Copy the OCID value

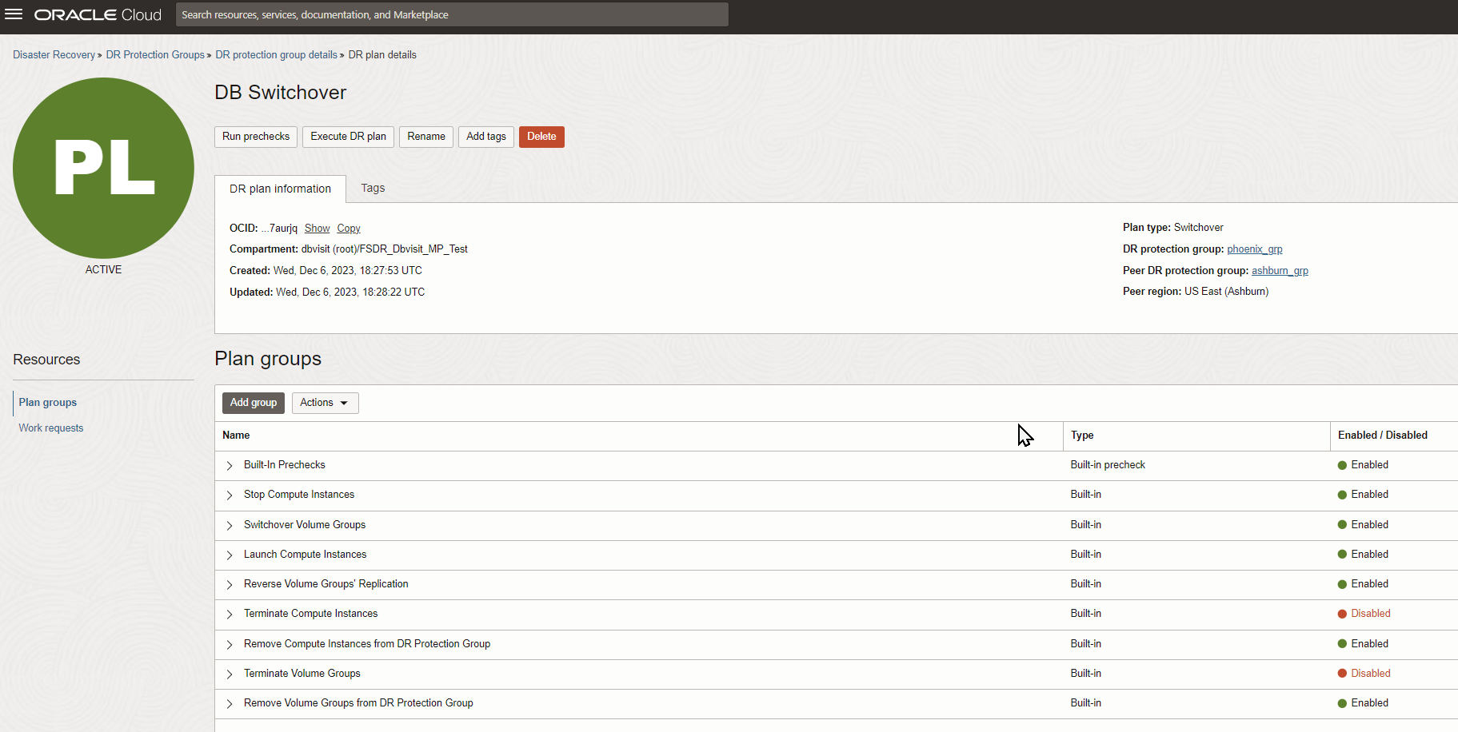tap(349, 229)
